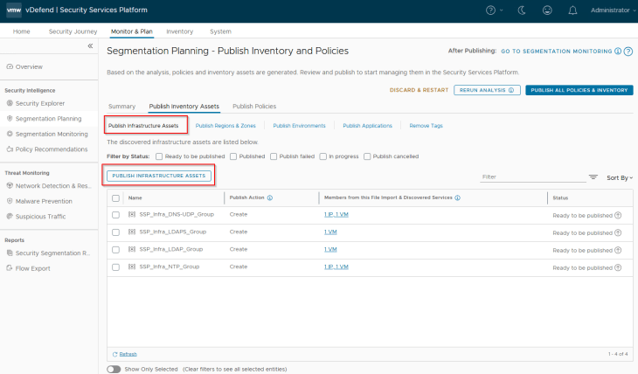Click info icon next to Publish Action column

(270, 197)
